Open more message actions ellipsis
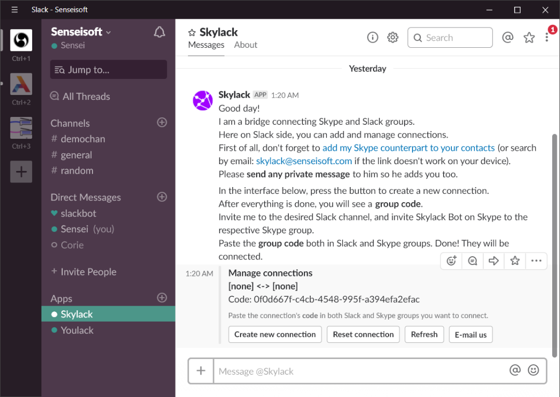Screen dimensions: 560x397 coord(536,261)
